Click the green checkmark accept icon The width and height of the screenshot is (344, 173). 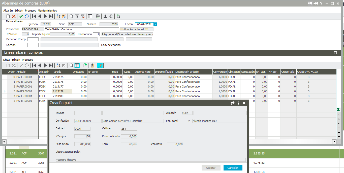point(21,16)
